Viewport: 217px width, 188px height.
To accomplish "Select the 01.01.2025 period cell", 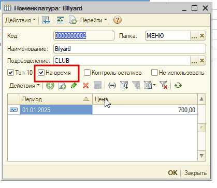I will [56, 110].
